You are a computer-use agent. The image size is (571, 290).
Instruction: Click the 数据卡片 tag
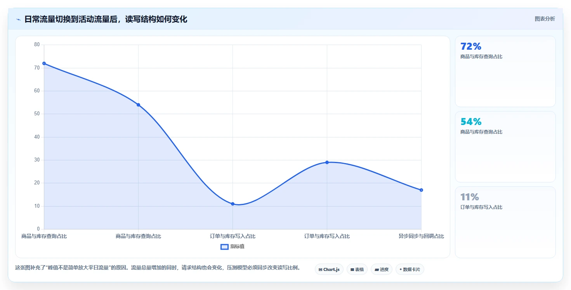pyautogui.click(x=410, y=269)
